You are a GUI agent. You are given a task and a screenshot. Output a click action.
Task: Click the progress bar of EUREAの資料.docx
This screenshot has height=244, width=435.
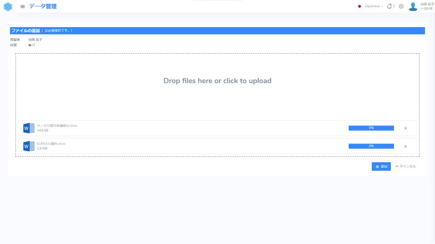tap(371, 146)
